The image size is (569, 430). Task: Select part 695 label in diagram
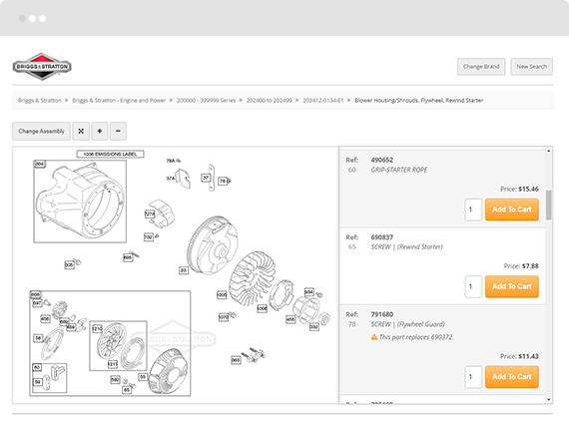click(128, 257)
